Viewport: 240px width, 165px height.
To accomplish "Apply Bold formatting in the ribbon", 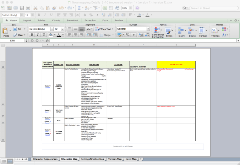I will tap(32, 35).
